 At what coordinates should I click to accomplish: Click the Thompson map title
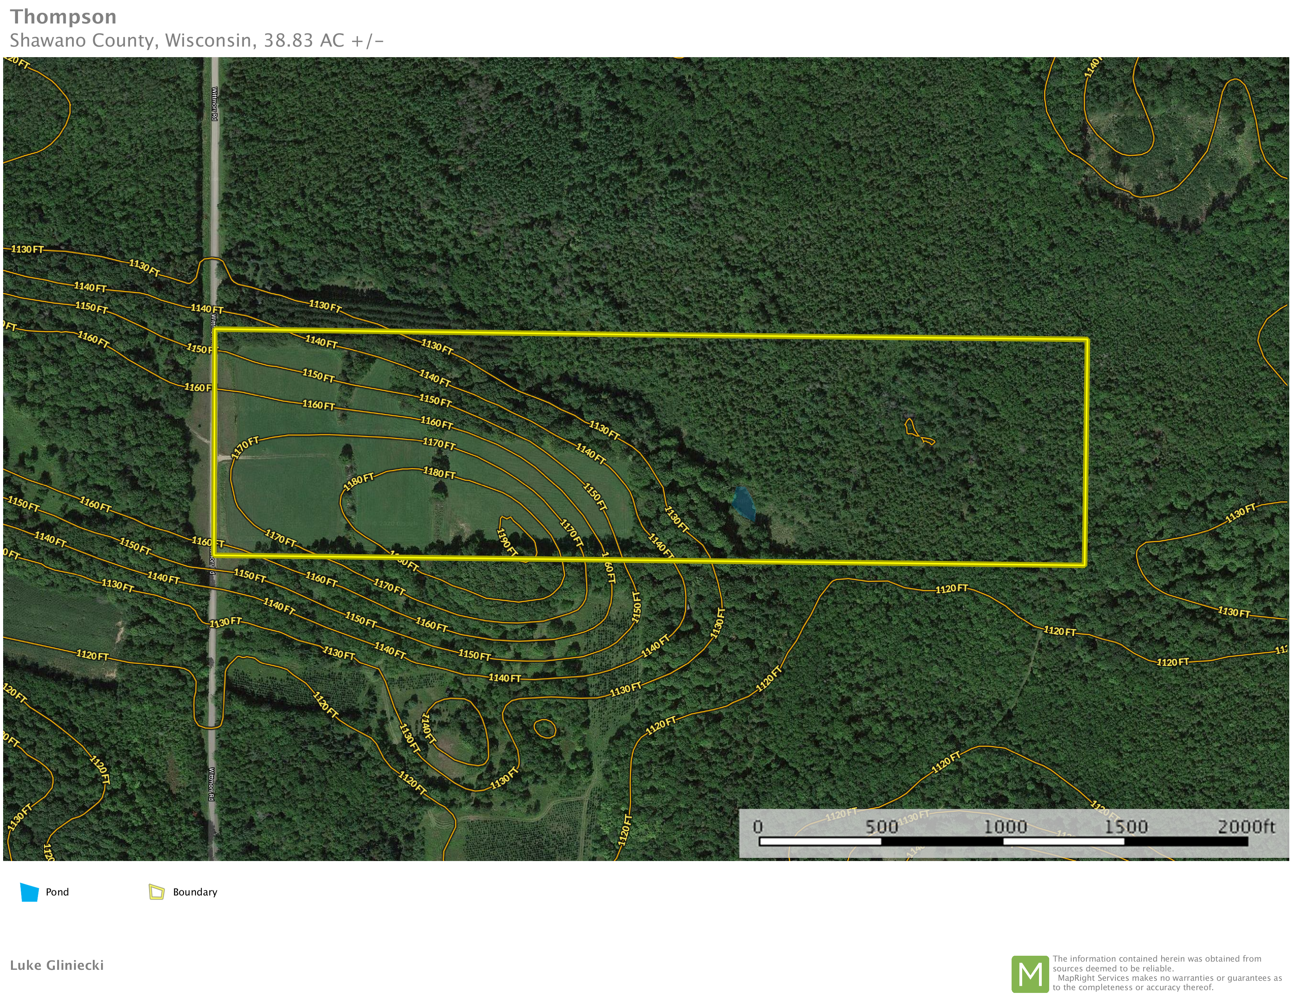point(63,16)
